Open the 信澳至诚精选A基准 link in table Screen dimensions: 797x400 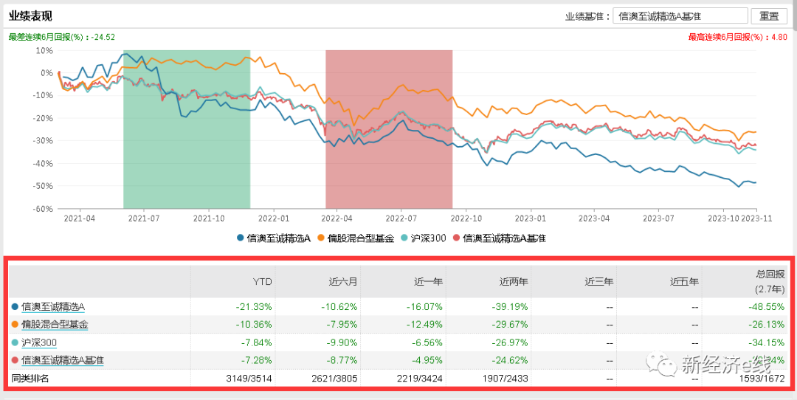click(x=63, y=360)
